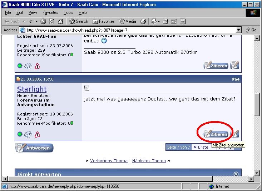Image resolution: width=262 pixels, height=191 pixels.
Task: Go to Erste page link
Action: pos(201,147)
